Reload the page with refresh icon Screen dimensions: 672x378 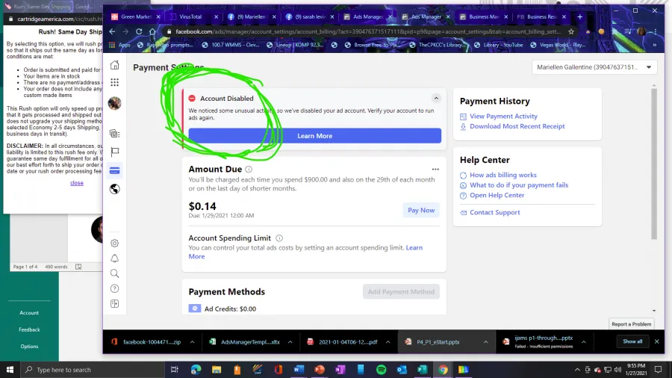[x=139, y=31]
